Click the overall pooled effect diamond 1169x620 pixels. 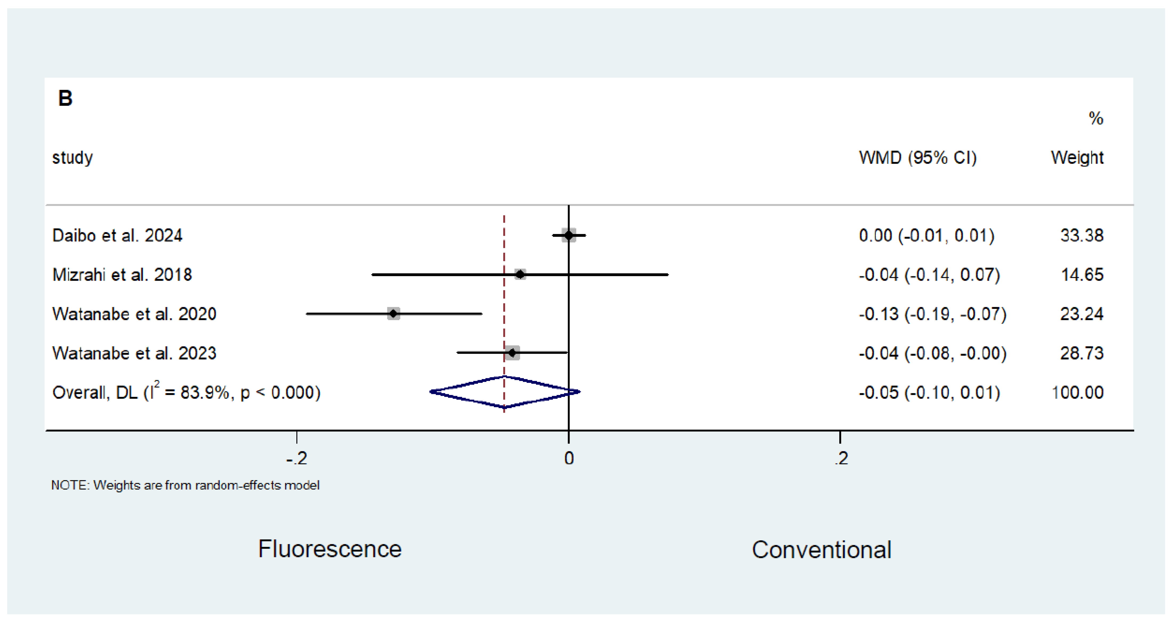(x=505, y=392)
